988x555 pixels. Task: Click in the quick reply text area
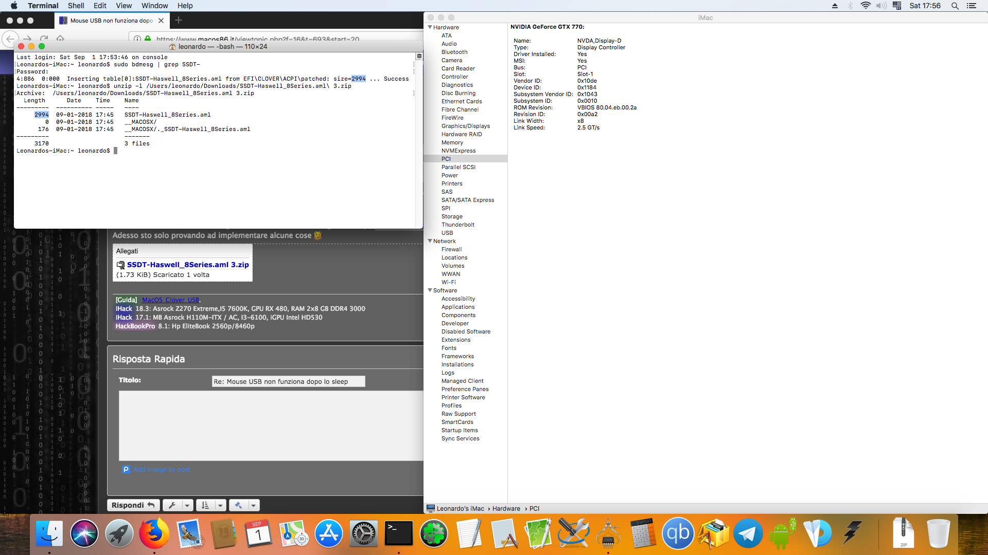pyautogui.click(x=271, y=425)
